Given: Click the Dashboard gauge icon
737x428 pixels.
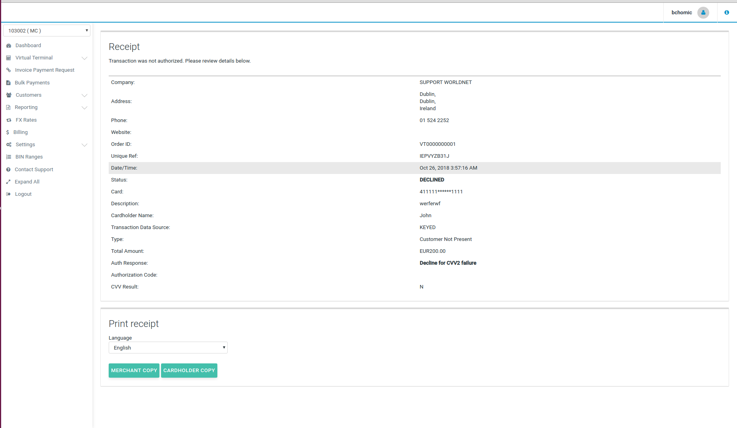Looking at the screenshot, I should [9, 46].
